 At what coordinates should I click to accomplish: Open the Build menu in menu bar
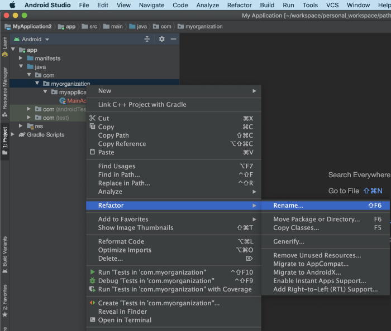267,5
